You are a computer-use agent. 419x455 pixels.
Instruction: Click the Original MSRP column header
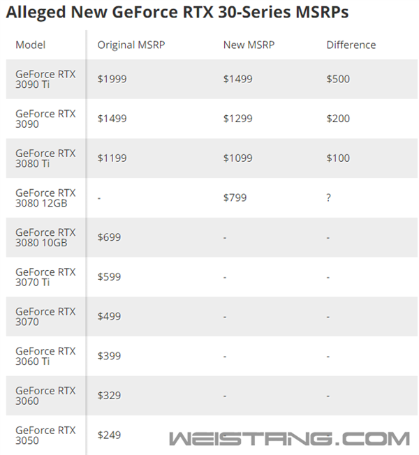pos(131,45)
